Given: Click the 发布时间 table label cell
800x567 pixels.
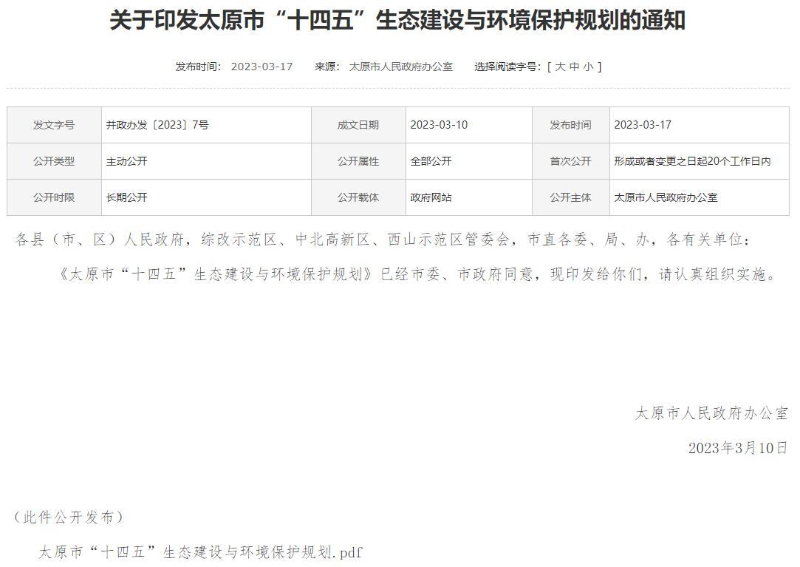Looking at the screenshot, I should click(570, 125).
